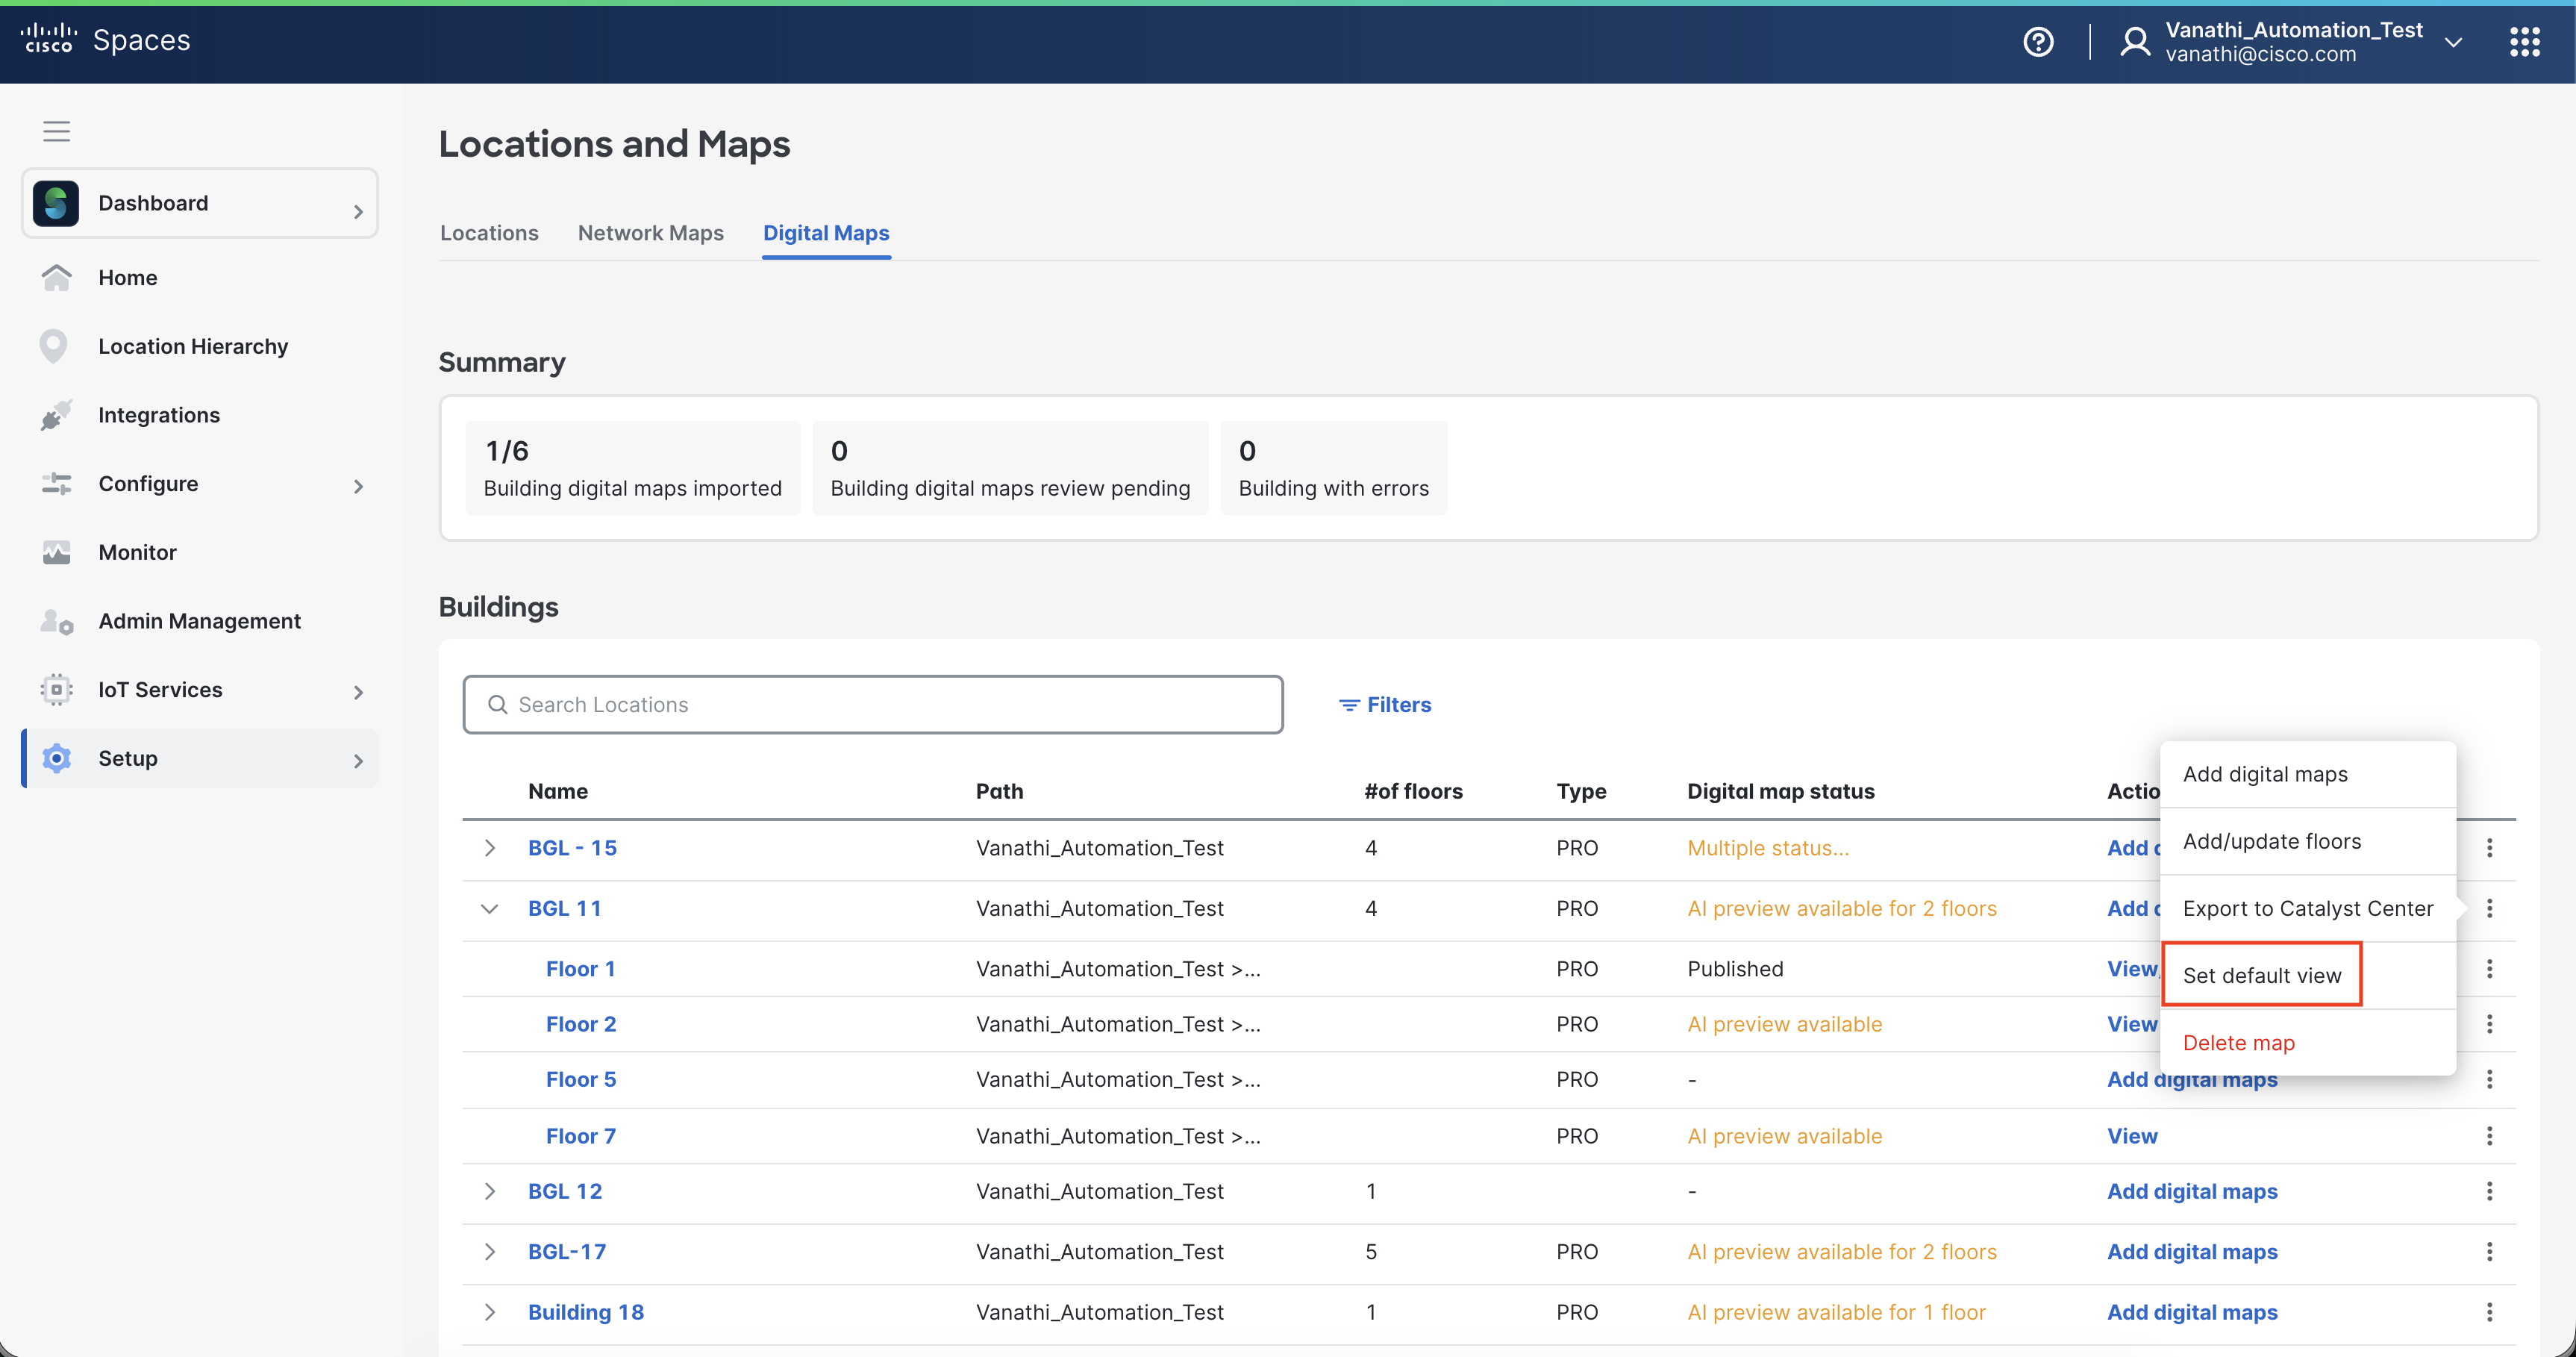
Task: Click the Location Hierarchy pin icon
Action: point(54,346)
